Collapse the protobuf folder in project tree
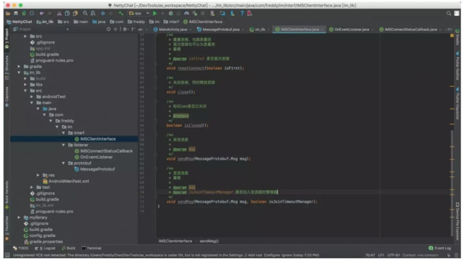The height and width of the screenshot is (260, 463). coord(64,163)
